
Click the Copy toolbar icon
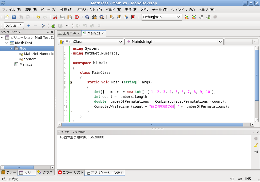coord(62,17)
